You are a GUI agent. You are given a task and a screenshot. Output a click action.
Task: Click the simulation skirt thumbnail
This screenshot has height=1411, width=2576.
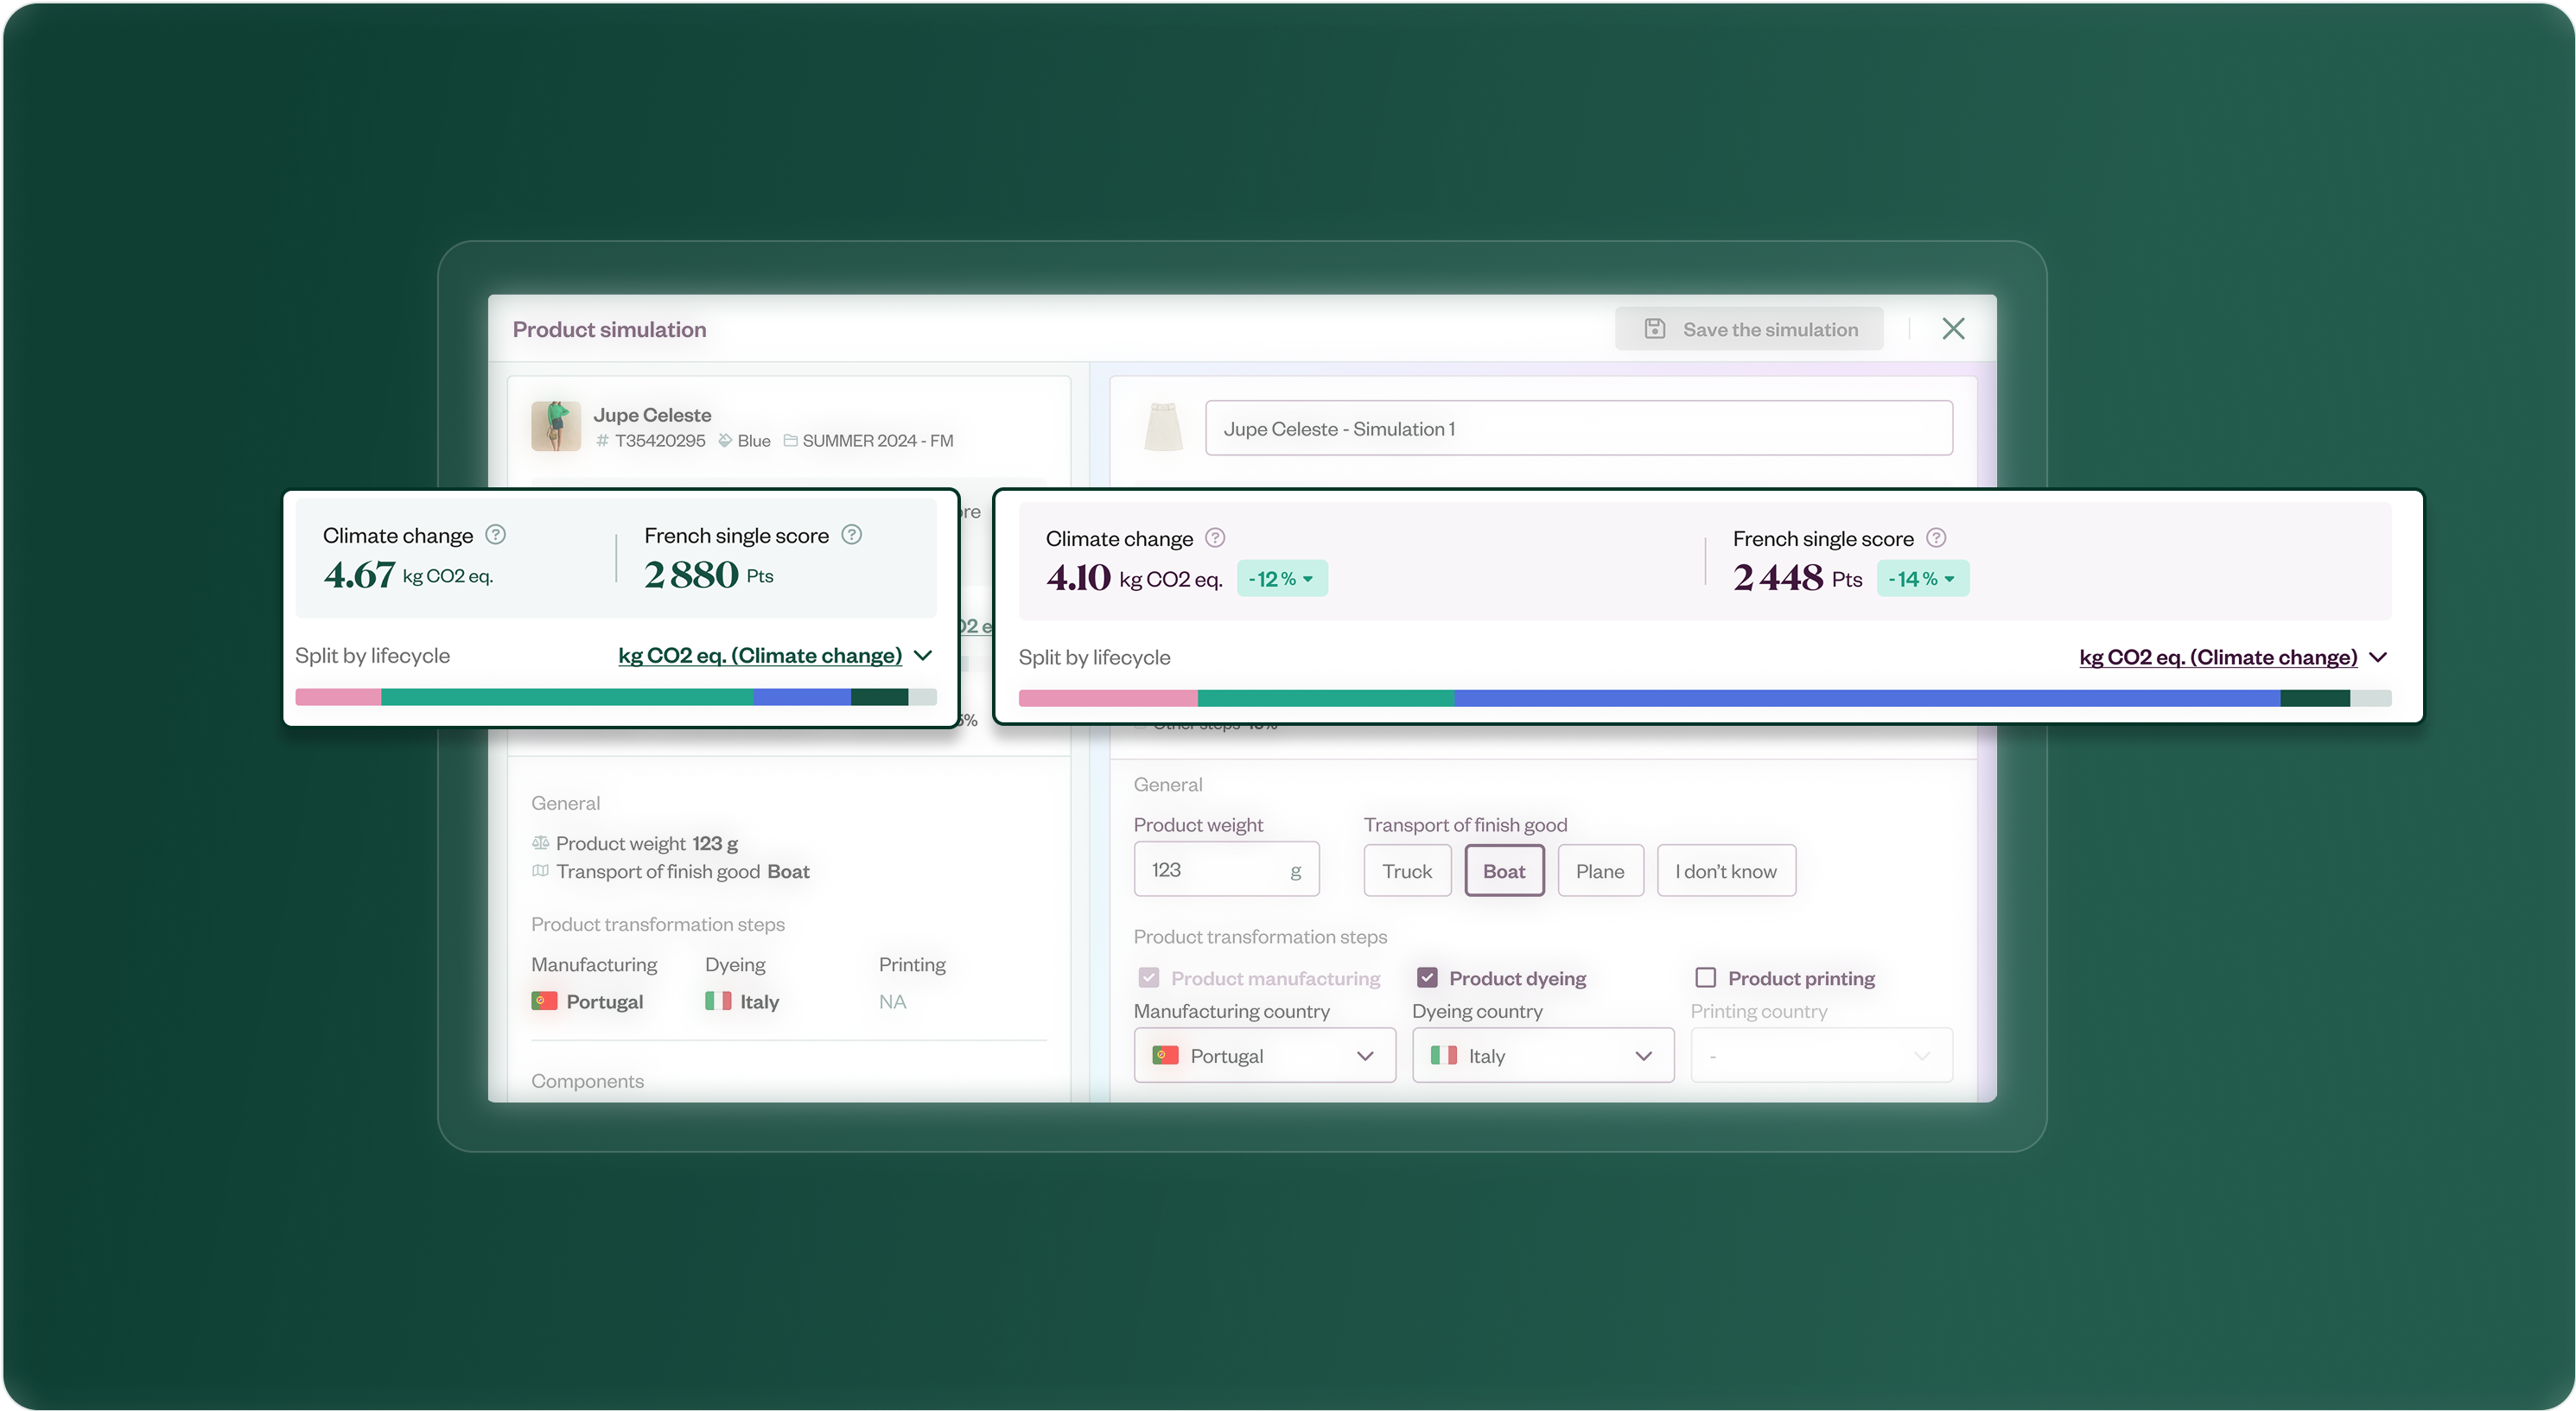point(1163,428)
